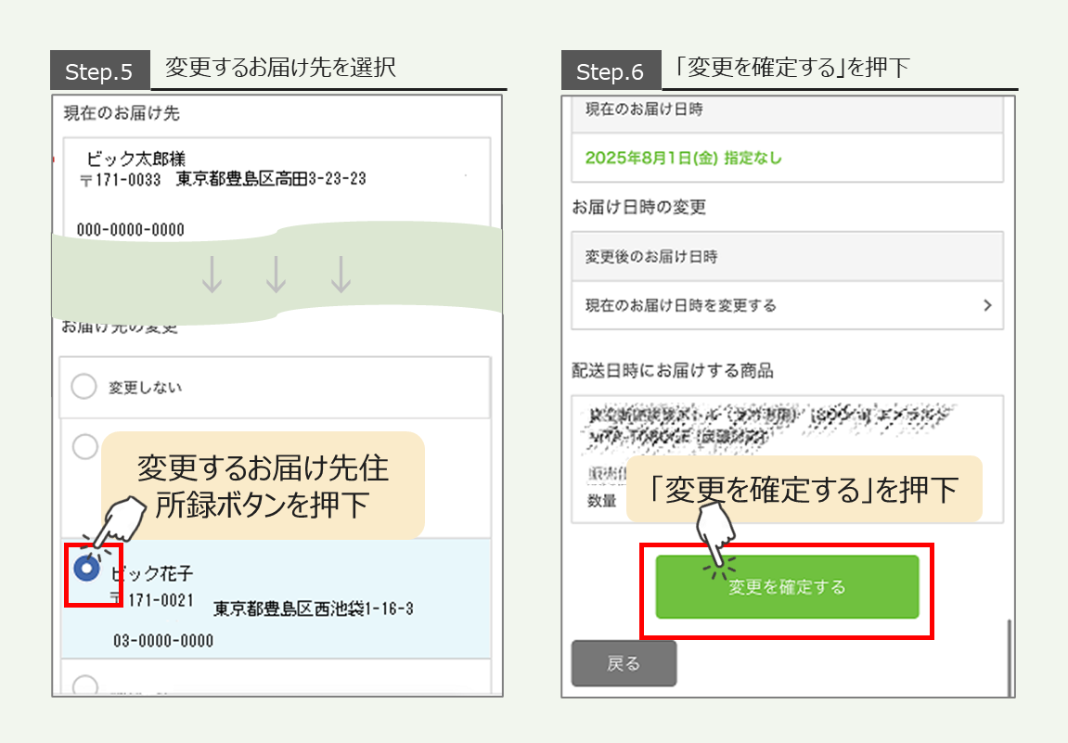Click the middle down arrow in green banner
The height and width of the screenshot is (743, 1068).
tap(276, 275)
